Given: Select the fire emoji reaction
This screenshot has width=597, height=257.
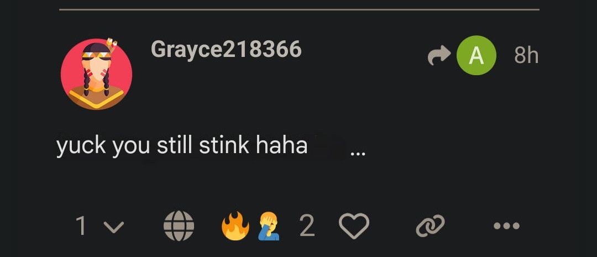Looking at the screenshot, I should pyautogui.click(x=235, y=226).
